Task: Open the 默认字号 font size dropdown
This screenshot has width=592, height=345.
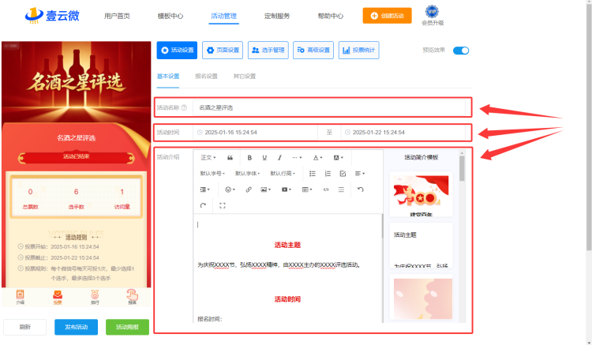Action: (212, 174)
